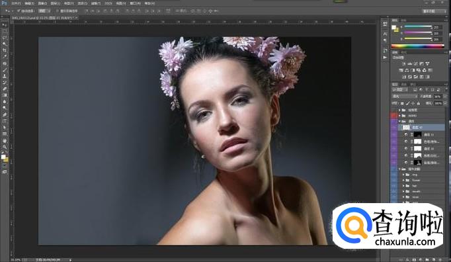
Task: Open the 图层(L) menu
Action: click(56, 3)
